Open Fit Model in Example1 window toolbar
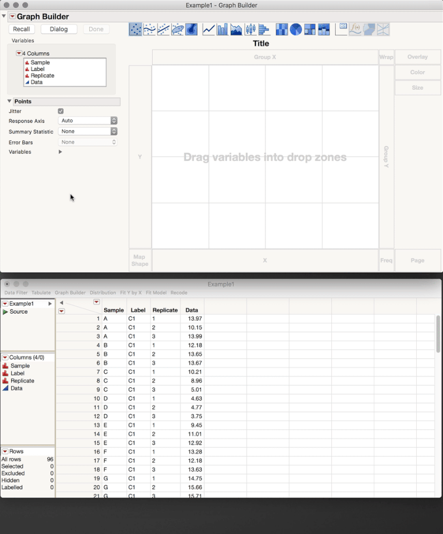Viewport: 443px width, 534px height. [x=156, y=292]
